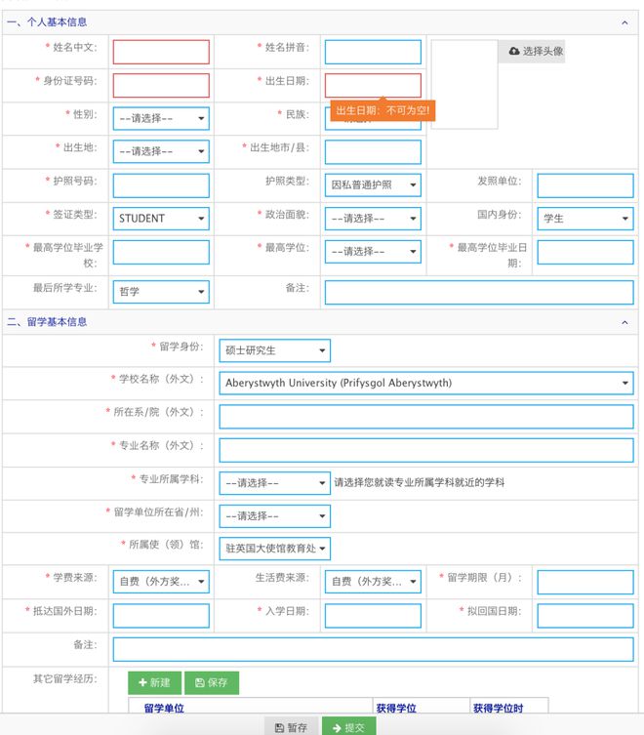Click the 发照单位 input field
This screenshot has width=644, height=735.
pos(585,185)
